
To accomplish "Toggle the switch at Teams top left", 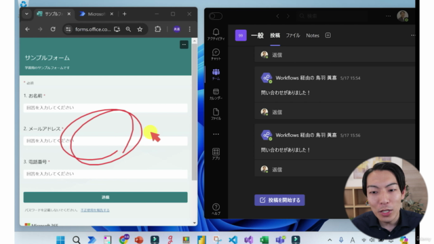I will tap(216, 16).
